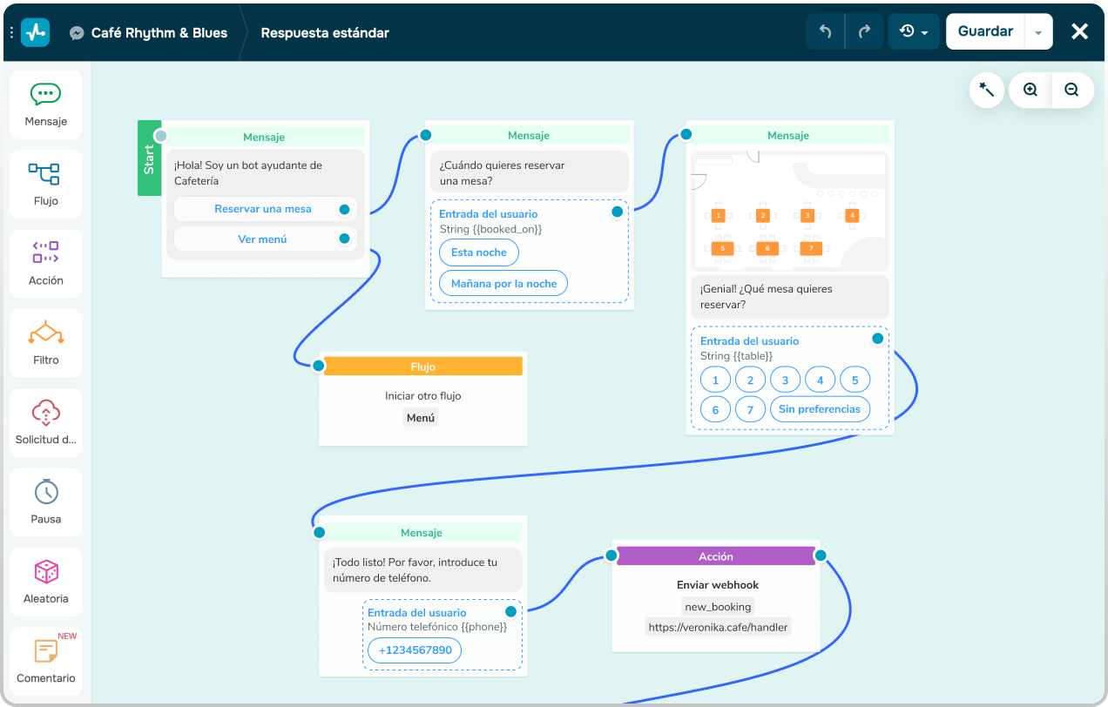Click the ¡Genial! ¿Qué mesa message text
Viewport: 1108px width, 707px height.
point(767,297)
